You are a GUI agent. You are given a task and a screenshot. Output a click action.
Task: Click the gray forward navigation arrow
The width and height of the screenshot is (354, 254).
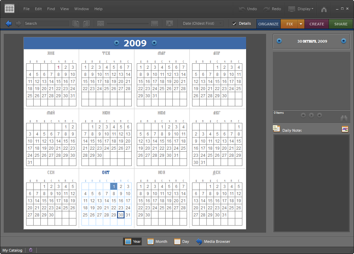click(x=18, y=23)
